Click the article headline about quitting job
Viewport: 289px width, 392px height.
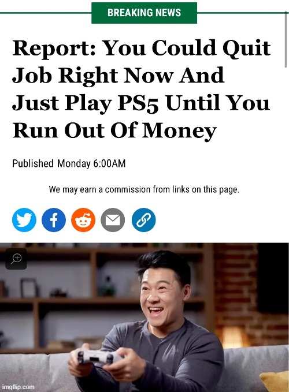142,89
